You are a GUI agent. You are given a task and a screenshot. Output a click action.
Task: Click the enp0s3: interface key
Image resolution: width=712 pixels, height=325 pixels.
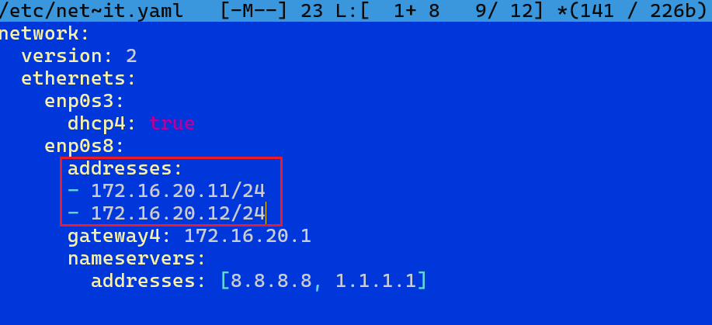[x=85, y=101]
